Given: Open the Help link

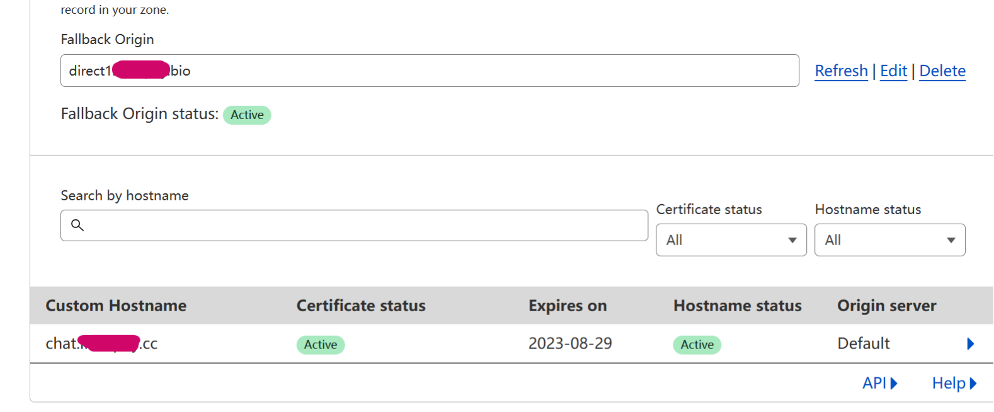Looking at the screenshot, I should (954, 383).
